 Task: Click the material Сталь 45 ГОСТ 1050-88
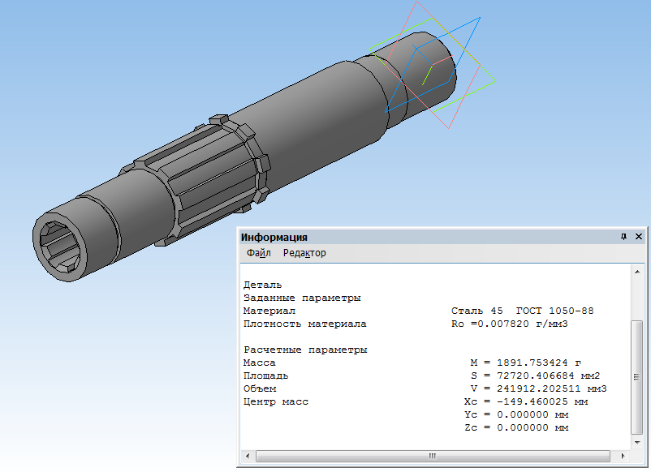click(522, 311)
